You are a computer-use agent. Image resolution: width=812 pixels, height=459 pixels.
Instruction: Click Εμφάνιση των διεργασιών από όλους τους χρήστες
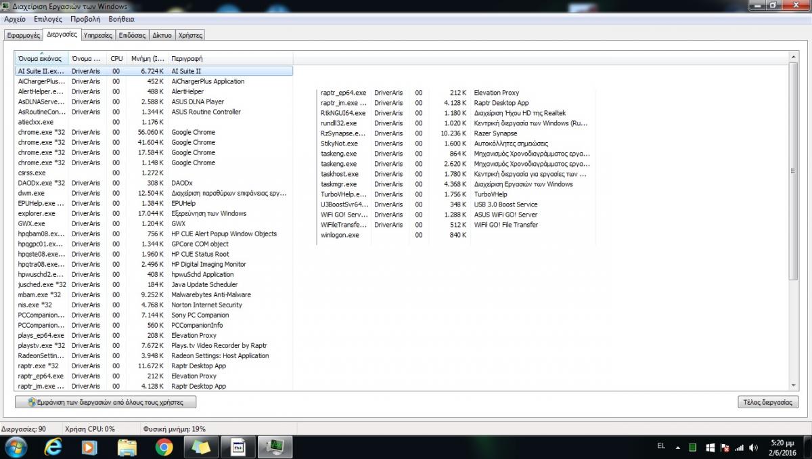(105, 402)
